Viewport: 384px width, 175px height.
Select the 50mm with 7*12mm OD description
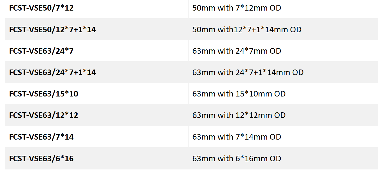[236, 8]
